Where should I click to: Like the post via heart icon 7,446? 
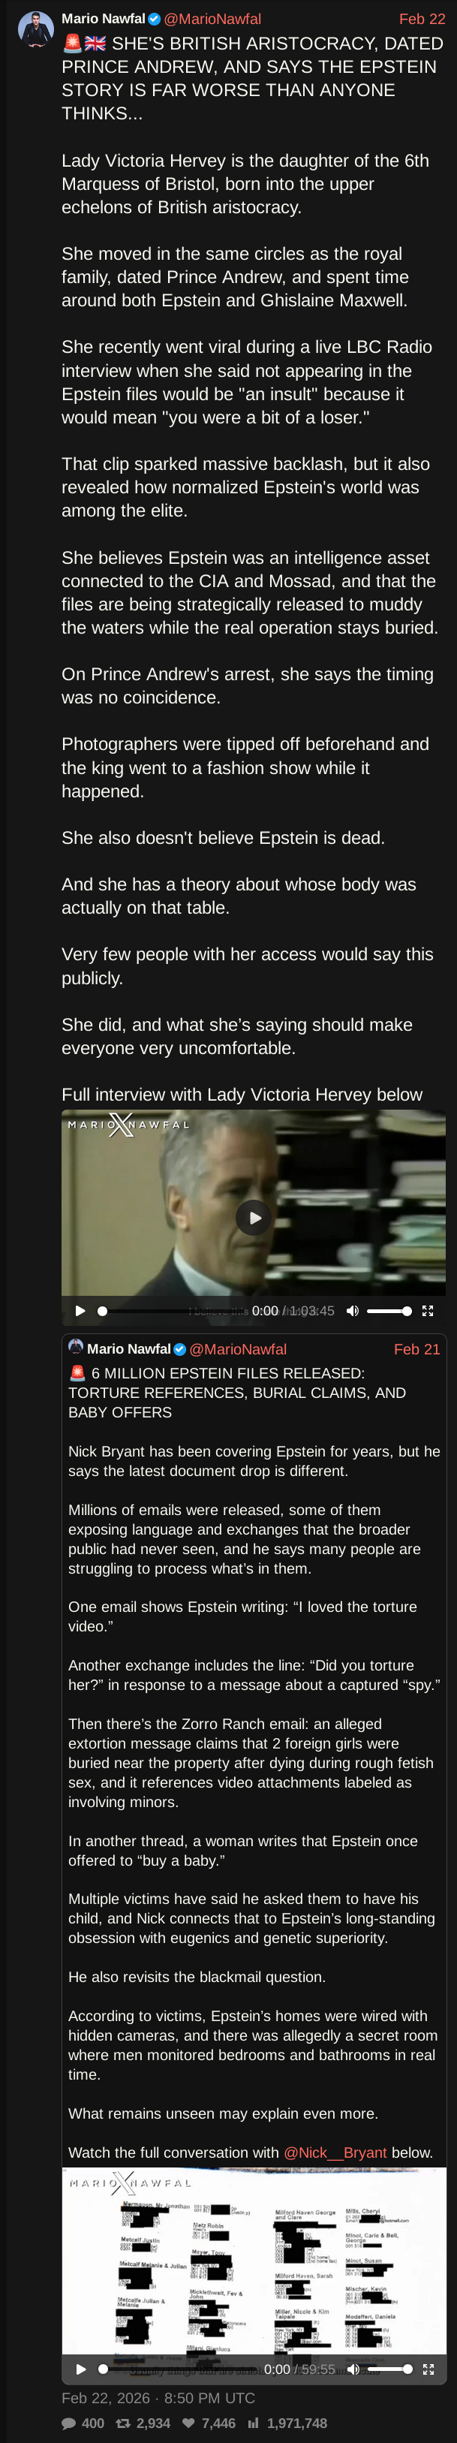pos(188,2423)
